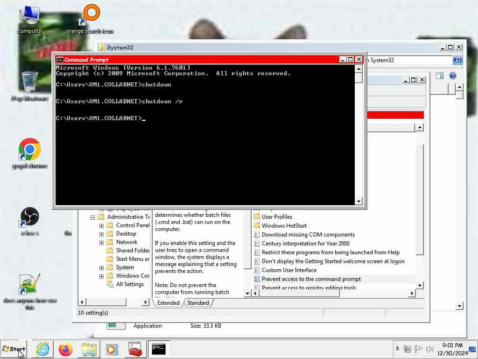Select Prevent access to registry editing tools
This screenshot has height=359, width=478.
coord(305,287)
